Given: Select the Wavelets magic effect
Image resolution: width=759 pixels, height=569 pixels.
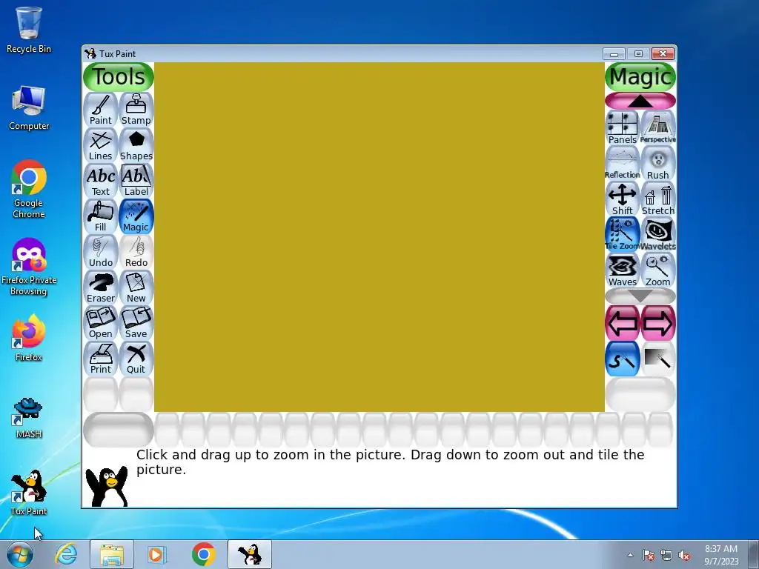Looking at the screenshot, I should point(658,234).
